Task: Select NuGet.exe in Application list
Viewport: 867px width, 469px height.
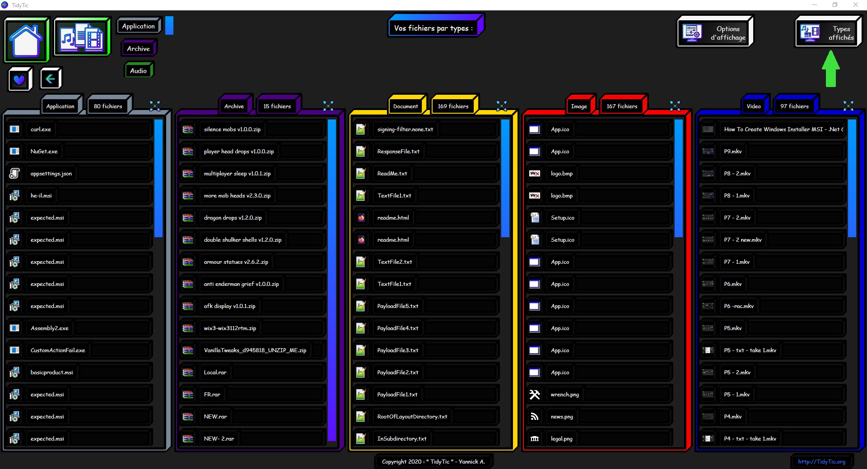Action: pyautogui.click(x=79, y=152)
